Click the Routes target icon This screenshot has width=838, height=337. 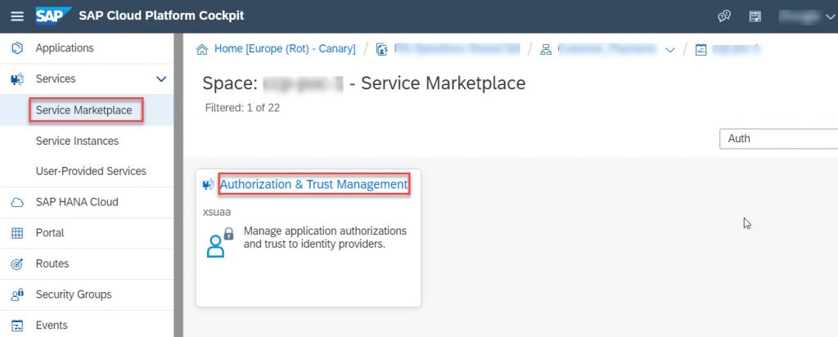[x=17, y=264]
